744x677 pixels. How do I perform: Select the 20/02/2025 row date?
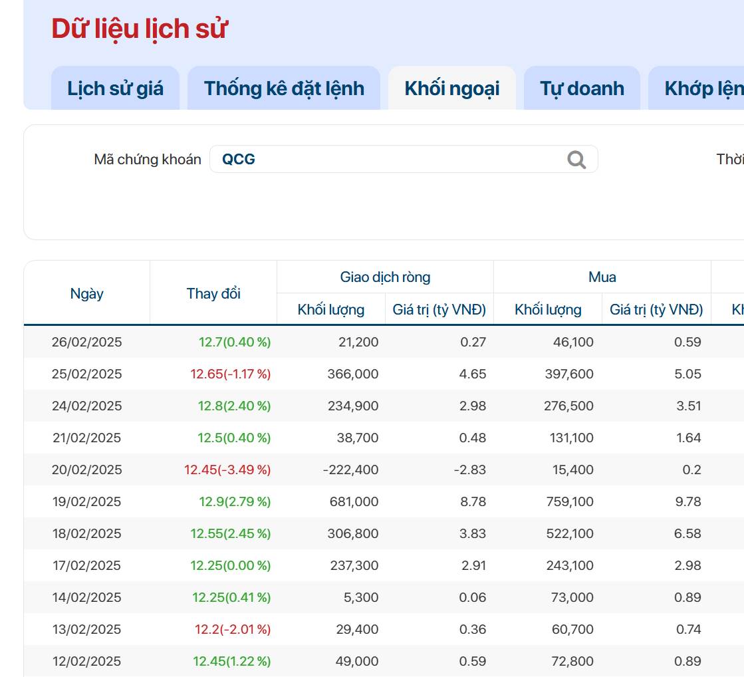pyautogui.click(x=87, y=470)
